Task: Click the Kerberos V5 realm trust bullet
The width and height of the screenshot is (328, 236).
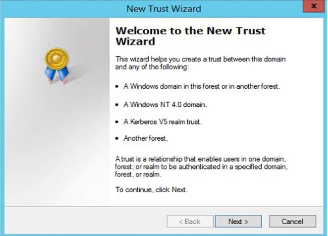Action: click(162, 122)
